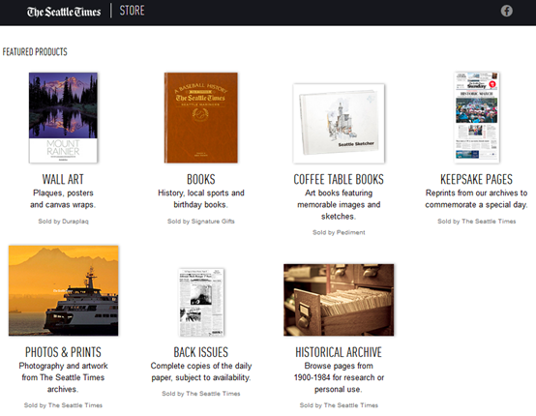Click 'Browse pages from 1900-1984' description

coord(339,377)
